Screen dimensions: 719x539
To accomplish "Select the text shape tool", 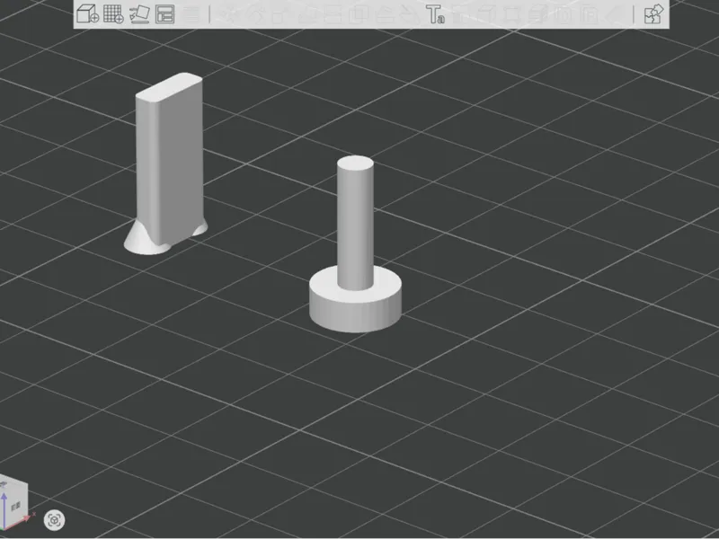I will [x=435, y=14].
